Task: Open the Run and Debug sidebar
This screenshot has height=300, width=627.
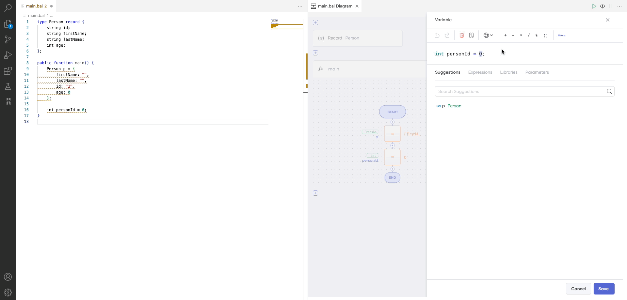Action: click(8, 55)
